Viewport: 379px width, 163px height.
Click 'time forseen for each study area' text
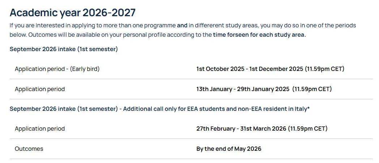259,35
